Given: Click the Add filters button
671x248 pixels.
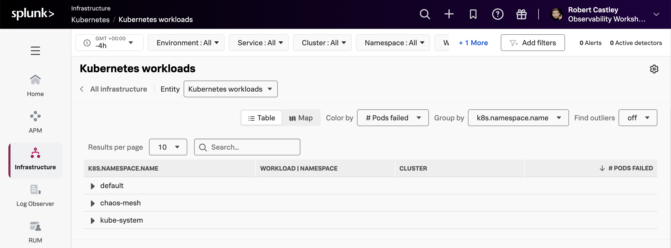Looking at the screenshot, I should (x=532, y=43).
